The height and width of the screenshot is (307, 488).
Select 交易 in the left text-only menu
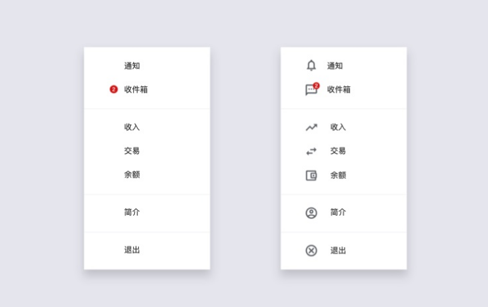(132, 151)
